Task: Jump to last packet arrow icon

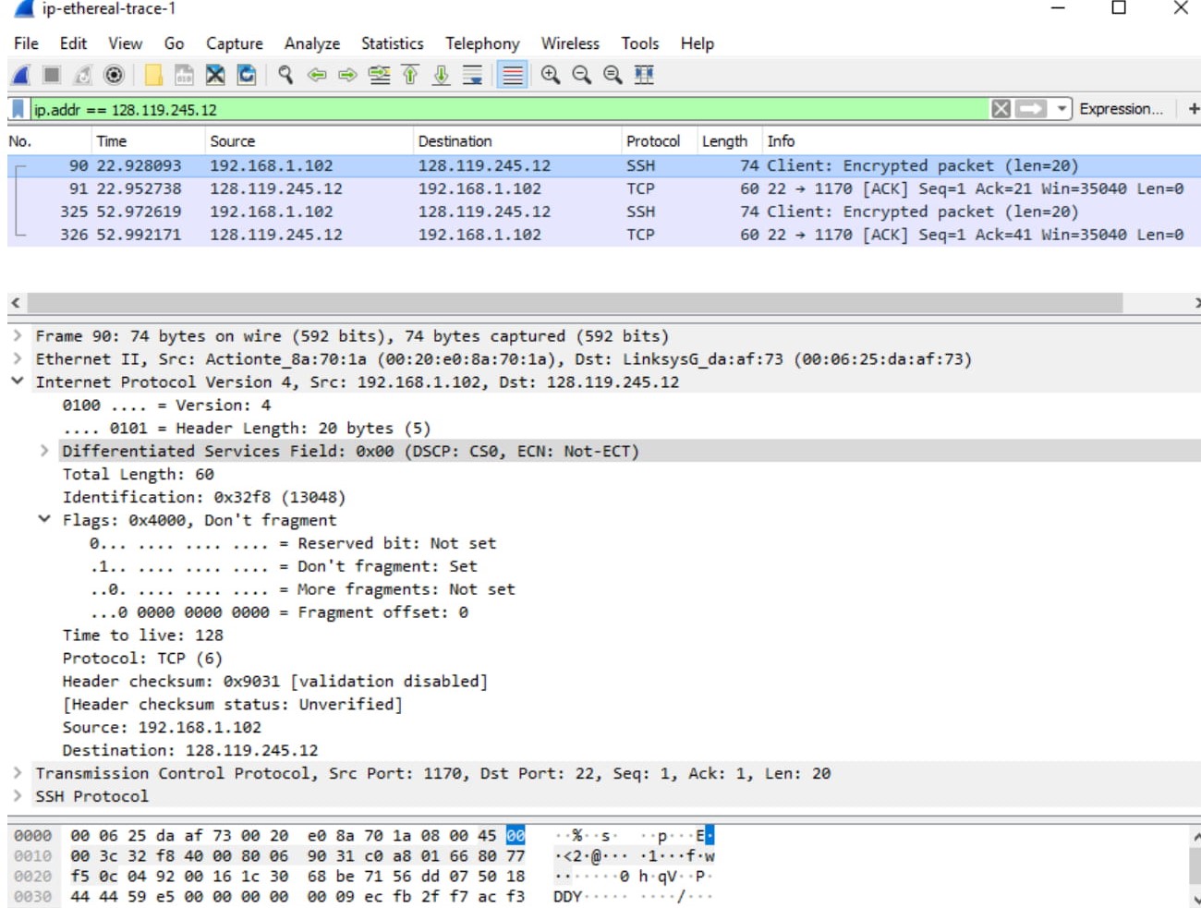Action: 442,75
